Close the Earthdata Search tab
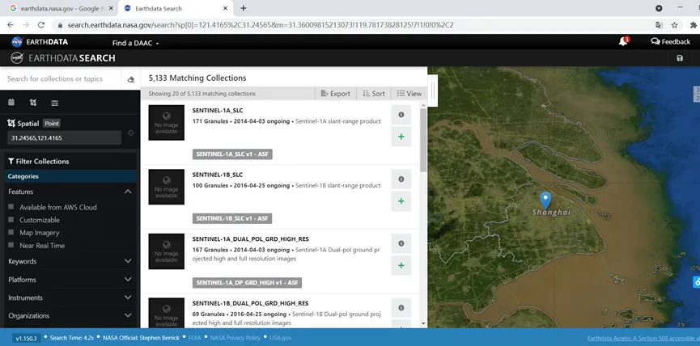This screenshot has height=346, width=700. (225, 8)
